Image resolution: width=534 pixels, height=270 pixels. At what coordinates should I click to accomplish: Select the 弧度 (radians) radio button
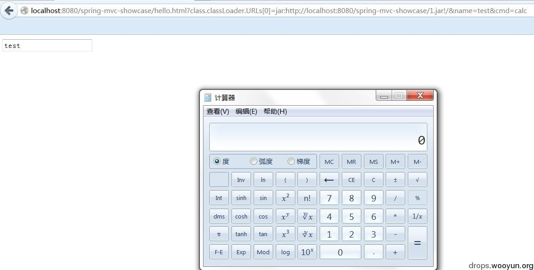pyautogui.click(x=254, y=161)
